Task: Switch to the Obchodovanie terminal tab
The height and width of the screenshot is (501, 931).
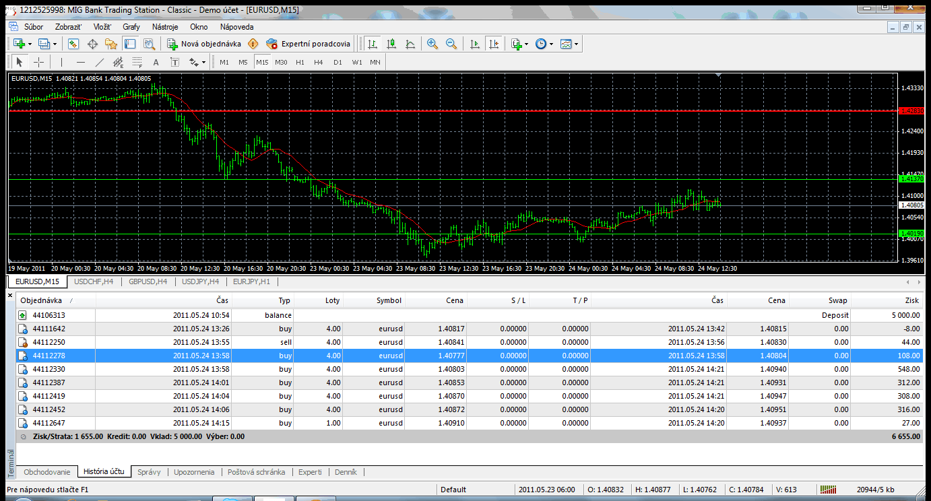Action: coord(46,472)
